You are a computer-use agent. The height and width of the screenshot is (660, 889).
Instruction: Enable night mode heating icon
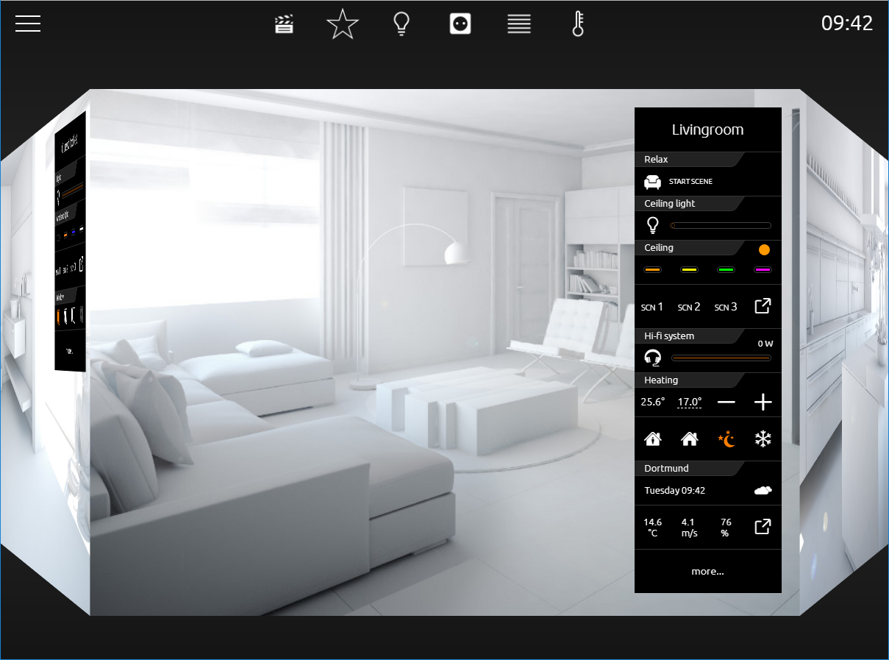click(x=726, y=439)
